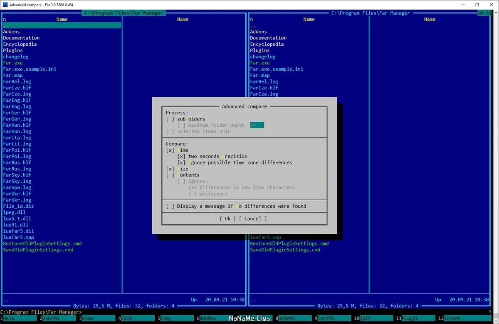Viewport: 499px width, 324px height.
Task: Edit the maximum folder depth field
Action: pos(257,125)
